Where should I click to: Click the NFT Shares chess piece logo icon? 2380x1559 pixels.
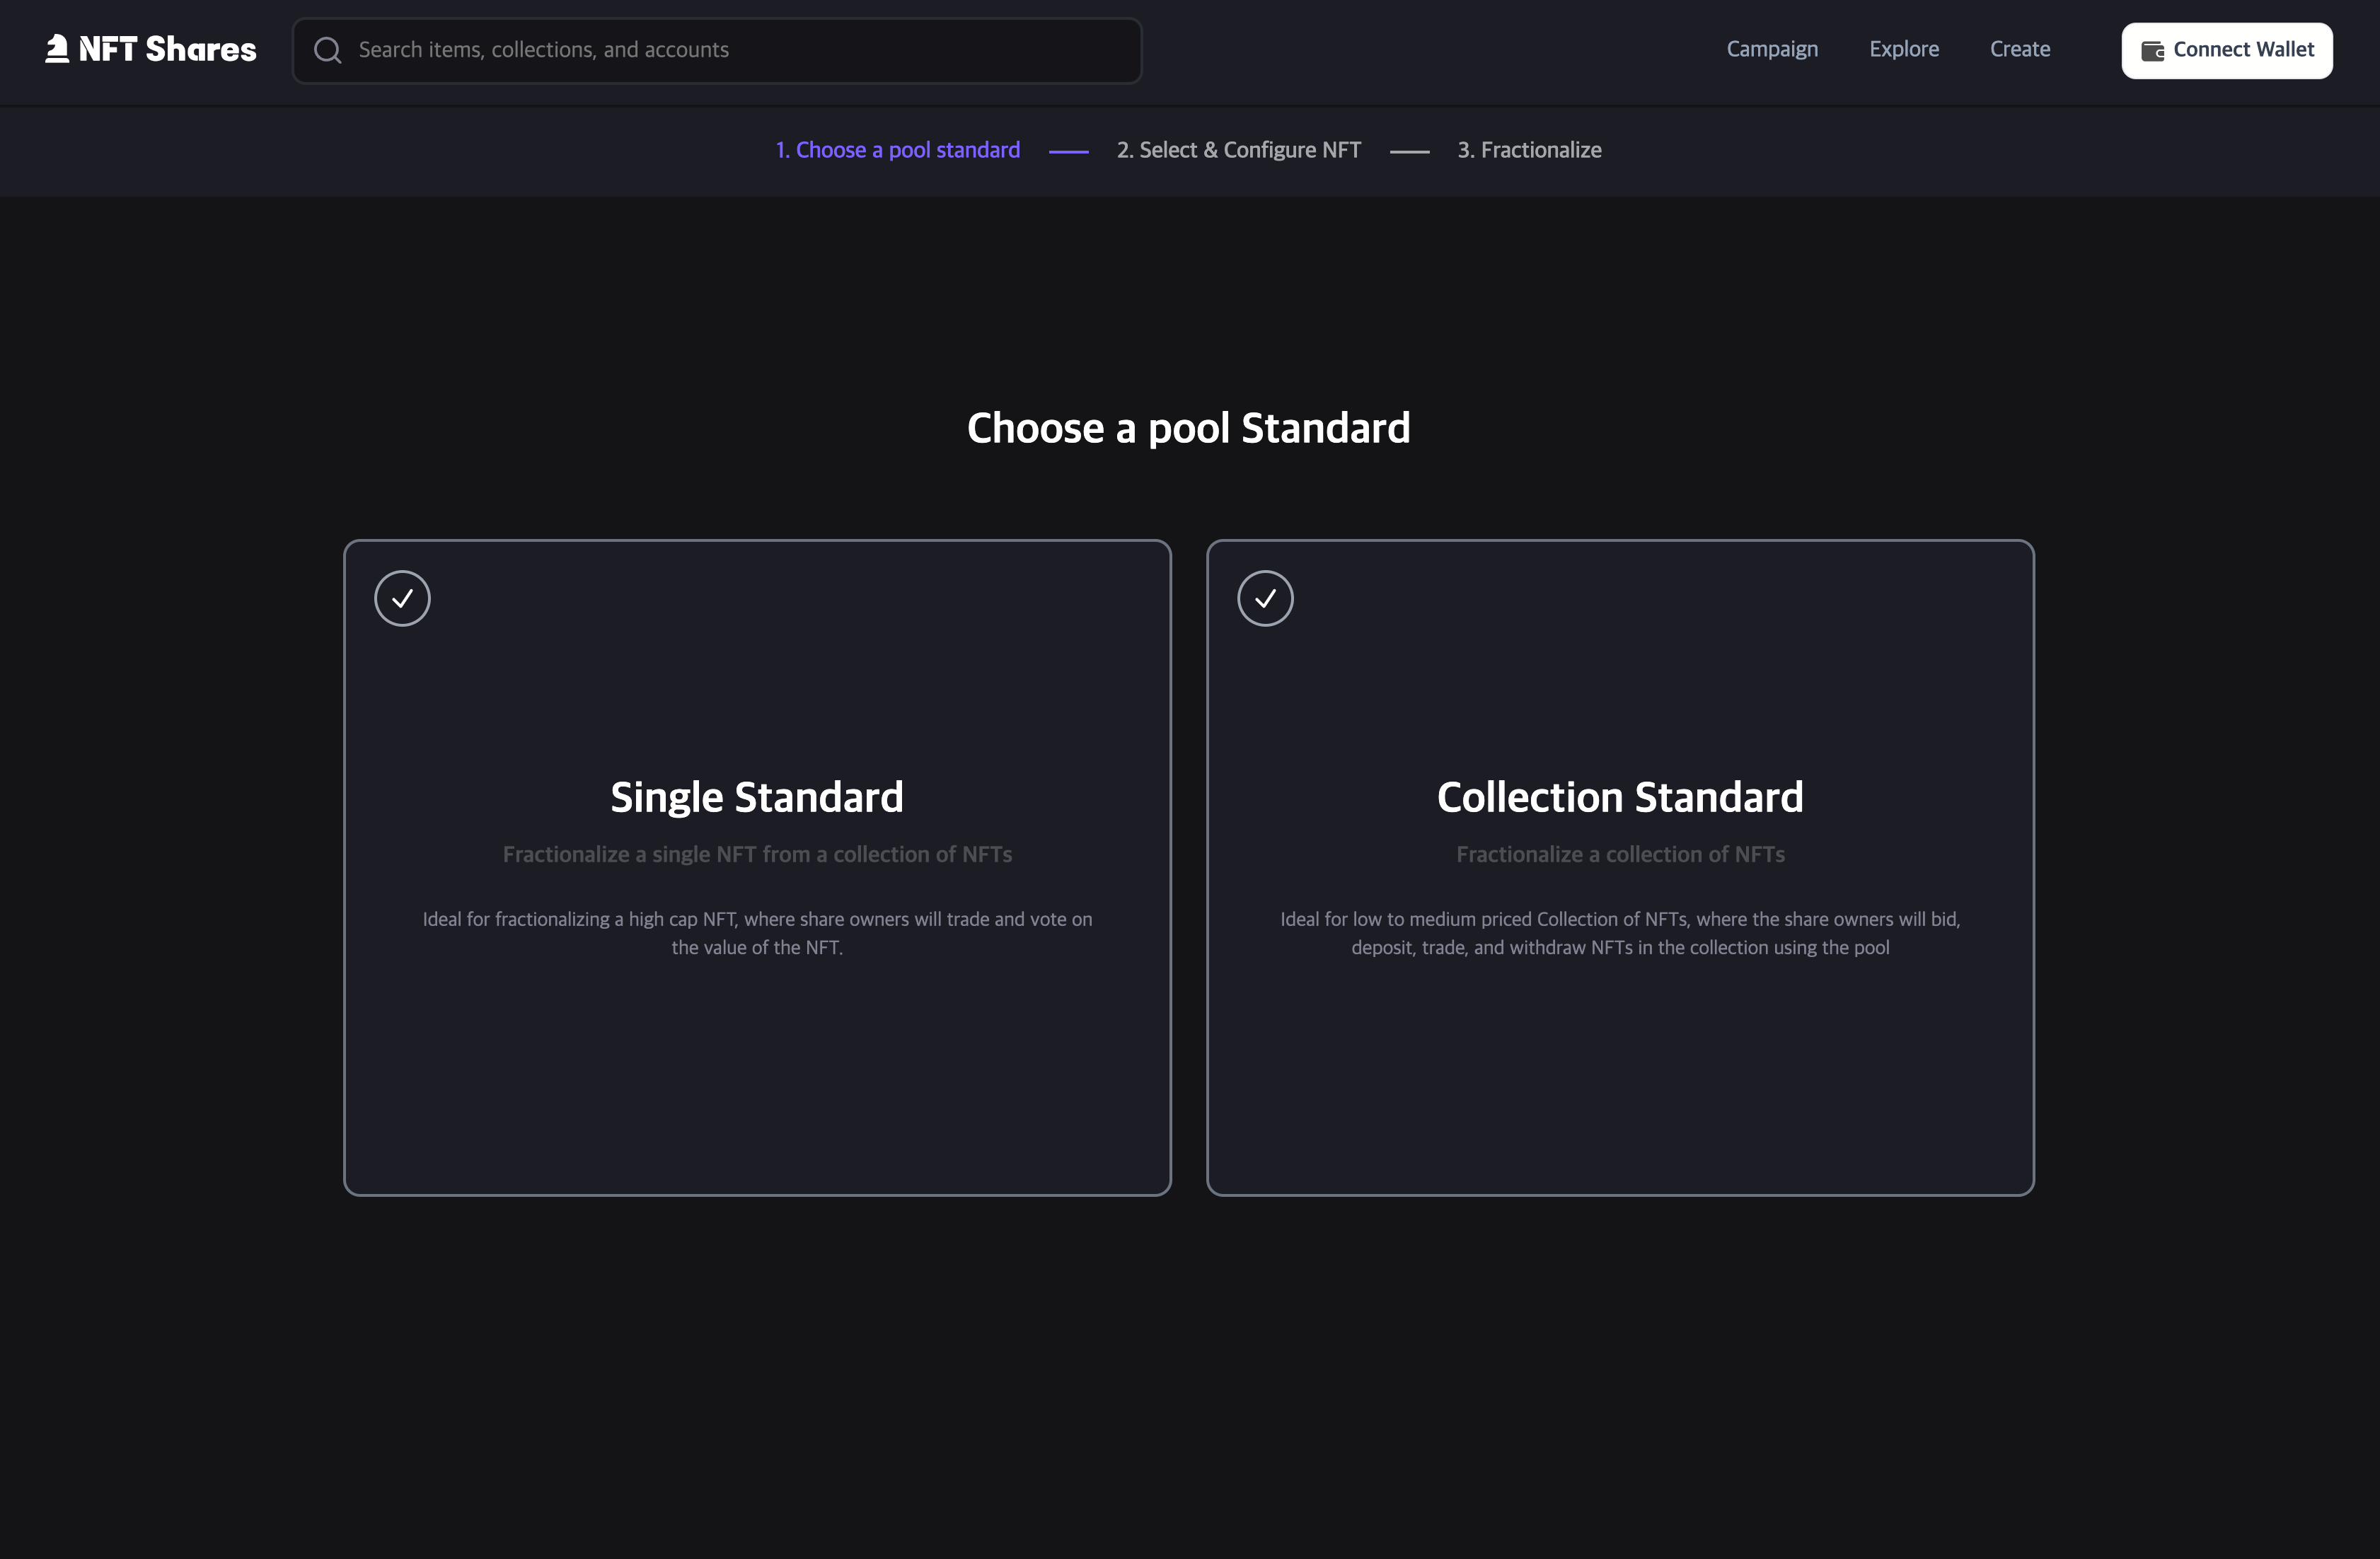tap(57, 49)
